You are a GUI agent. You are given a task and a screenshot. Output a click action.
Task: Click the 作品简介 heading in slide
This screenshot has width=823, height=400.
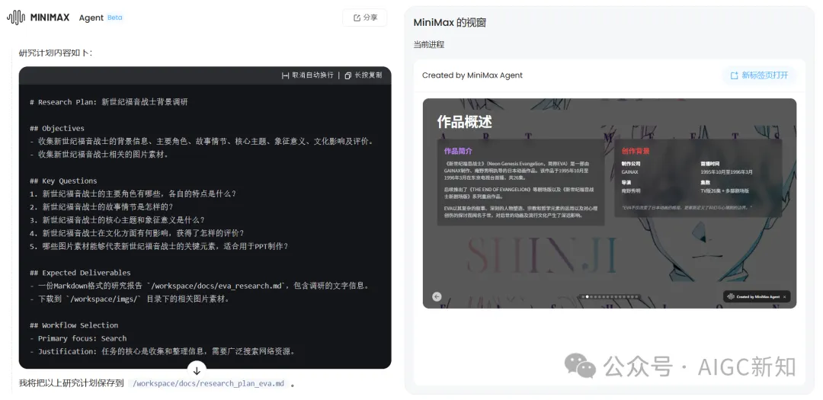458,151
